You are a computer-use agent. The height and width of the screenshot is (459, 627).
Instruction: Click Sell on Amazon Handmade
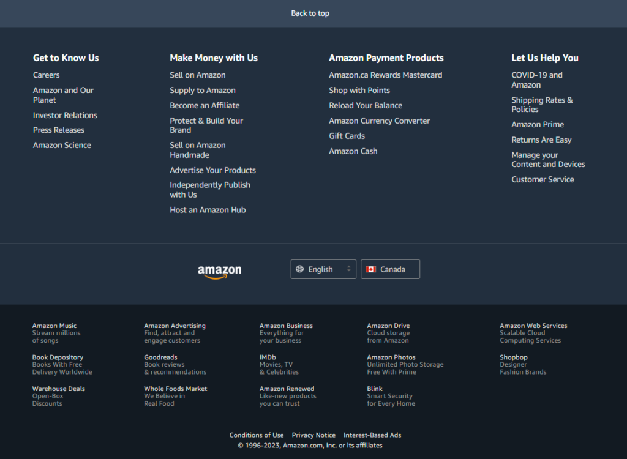tap(198, 150)
